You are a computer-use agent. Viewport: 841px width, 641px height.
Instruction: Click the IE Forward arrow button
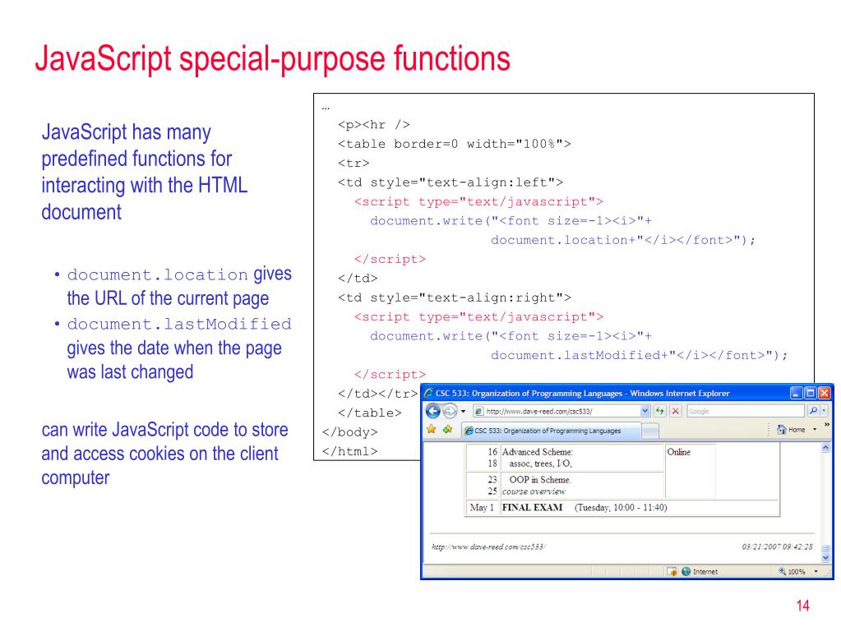450,411
